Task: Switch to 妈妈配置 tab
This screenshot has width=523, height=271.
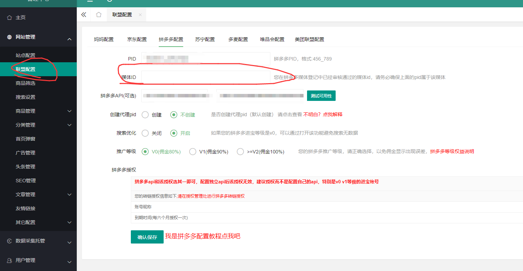Action: point(104,39)
